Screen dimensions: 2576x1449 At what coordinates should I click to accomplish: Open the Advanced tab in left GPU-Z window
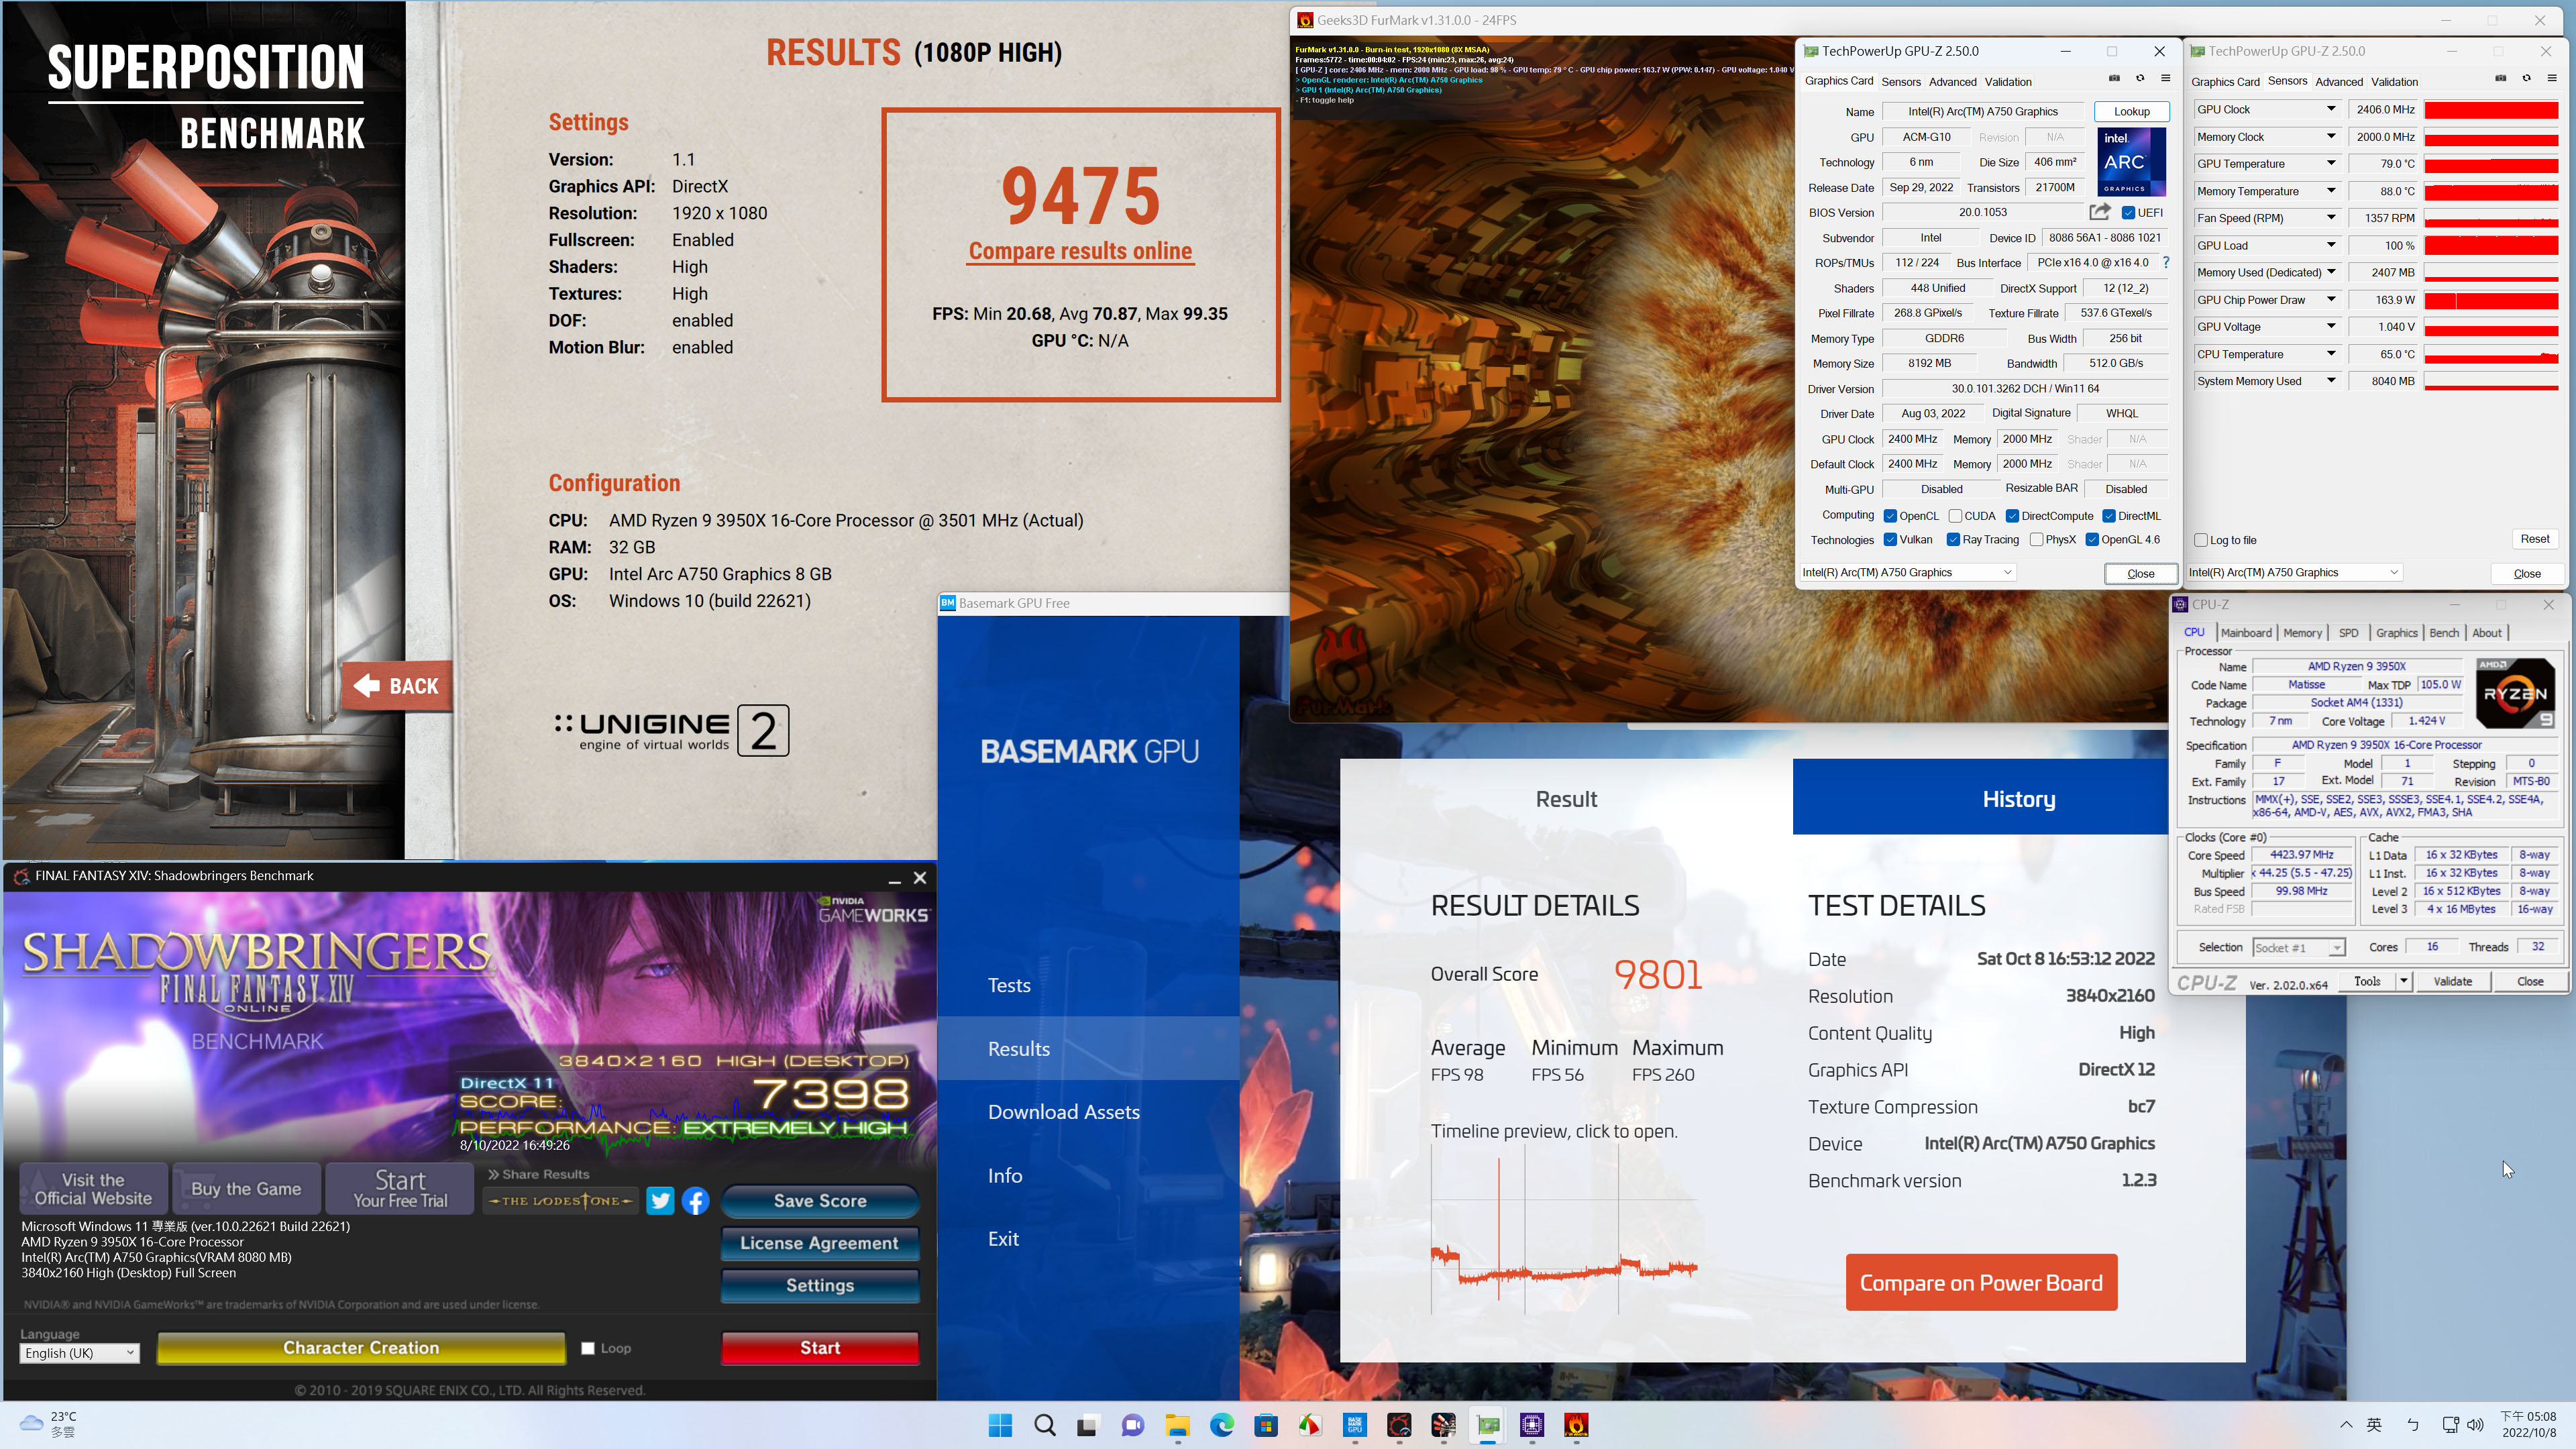pyautogui.click(x=1952, y=82)
